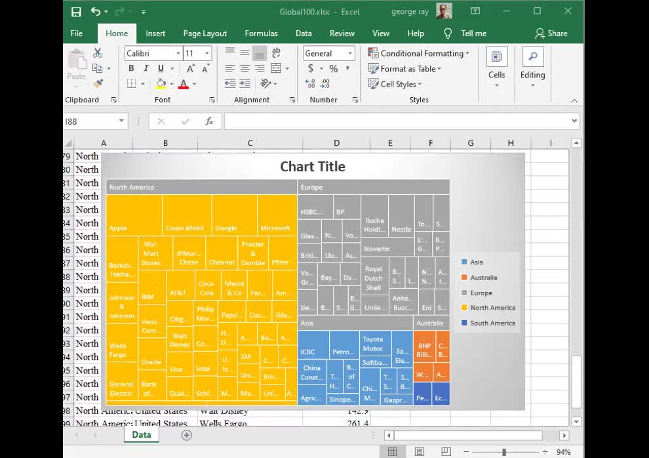This screenshot has height=458, width=649.
Task: Click the Undo arrow icon
Action: pyautogui.click(x=96, y=12)
